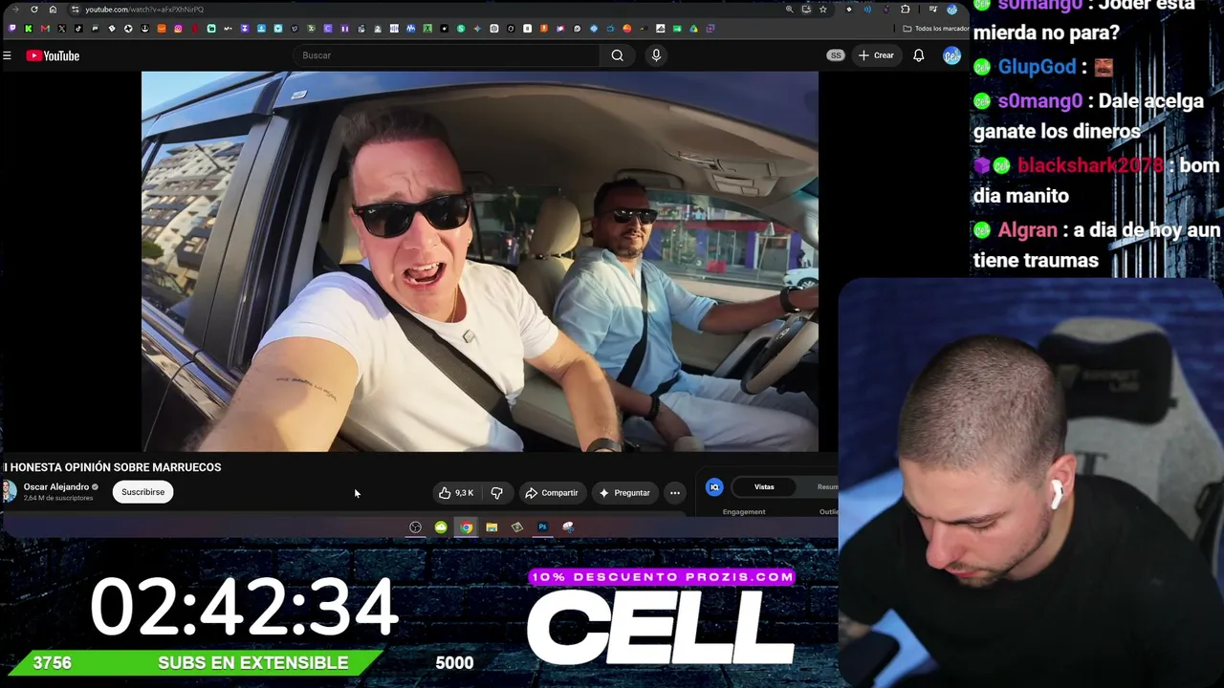
Task: Click the Buscar search field
Action: [x=446, y=55]
